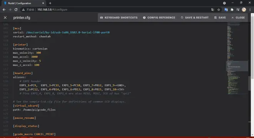Click EXP1_2=PC12 alias entry
The height and width of the screenshot is (138, 254).
pos(29,89)
